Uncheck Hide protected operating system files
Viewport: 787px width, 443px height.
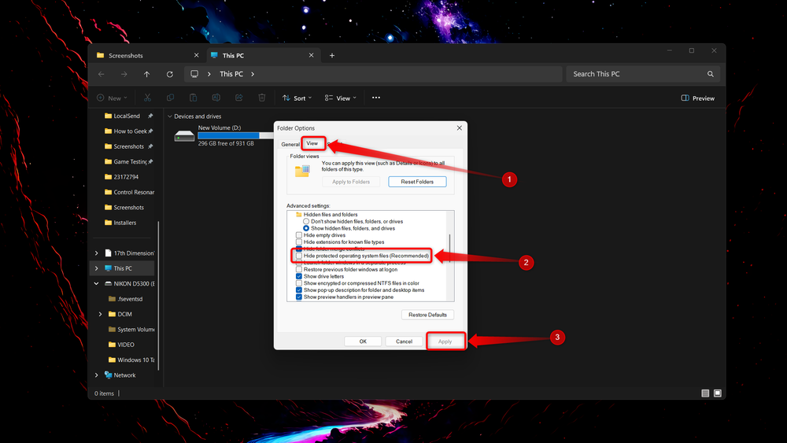coord(298,256)
